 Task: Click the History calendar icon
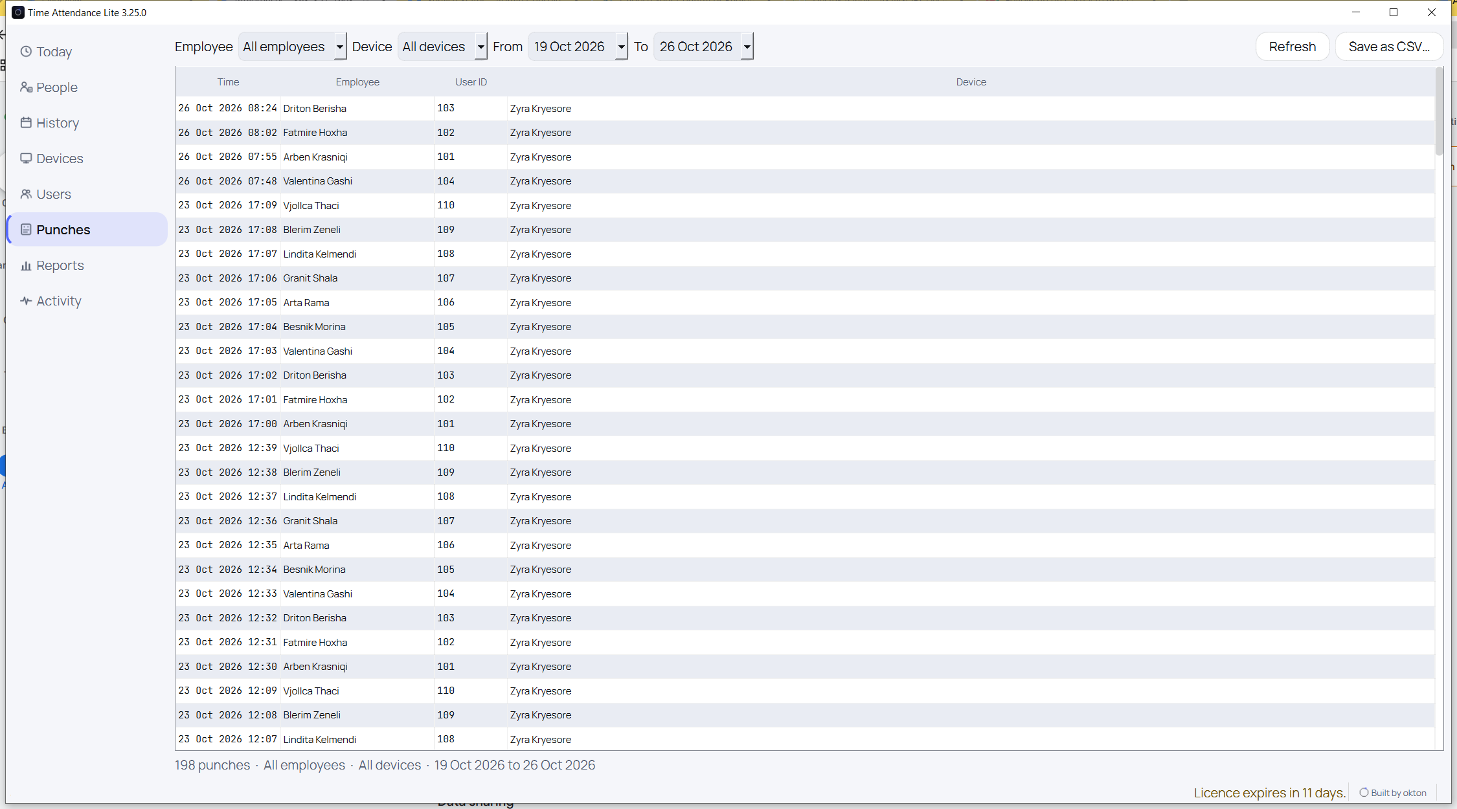coord(26,123)
